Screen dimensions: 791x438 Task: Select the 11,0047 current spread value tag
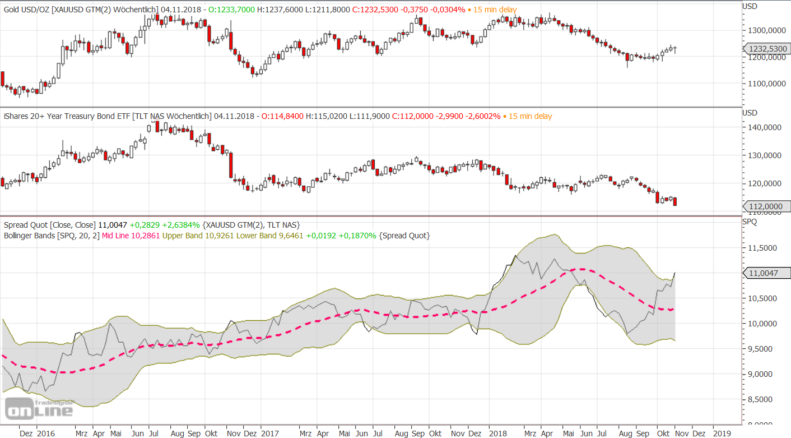click(766, 273)
